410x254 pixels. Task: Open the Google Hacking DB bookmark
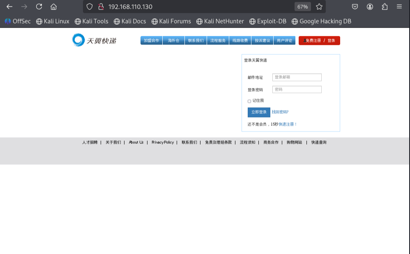pos(322,21)
